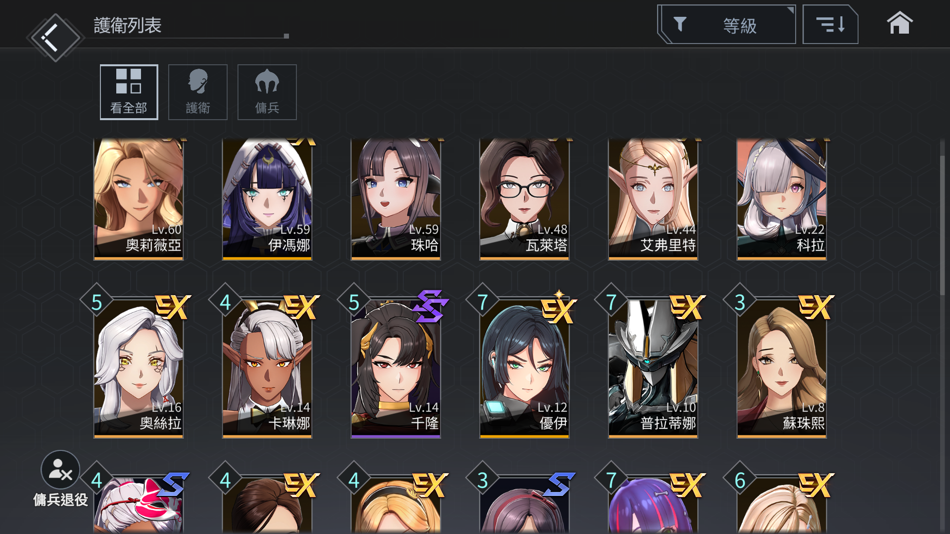Toggle the sort order arrow icon
This screenshot has width=950, height=534.
coord(830,24)
